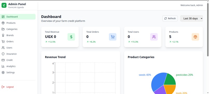Click the gear icon beside Settings
Viewport: 209px width, 94px height.
click(x=3, y=72)
